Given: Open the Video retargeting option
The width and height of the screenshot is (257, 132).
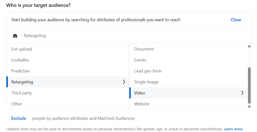Looking at the screenshot, I should tap(188, 93).
